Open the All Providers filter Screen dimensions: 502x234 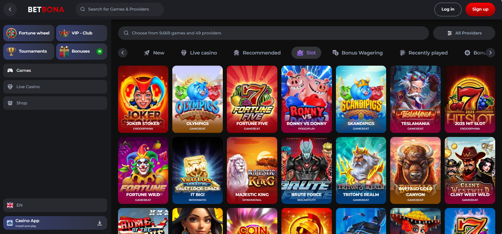[x=464, y=33]
